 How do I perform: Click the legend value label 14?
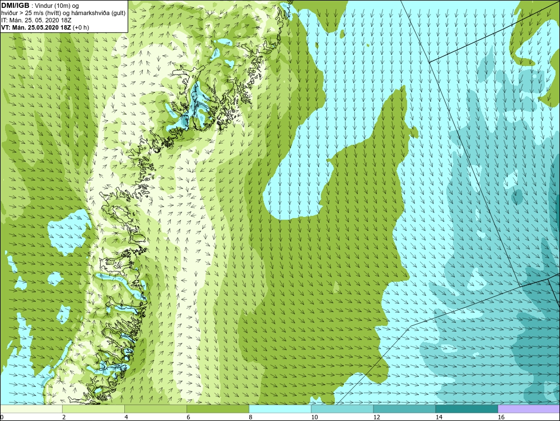[439, 418]
